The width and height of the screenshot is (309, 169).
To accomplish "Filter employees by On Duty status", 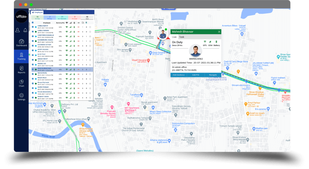I will tap(37, 17).
